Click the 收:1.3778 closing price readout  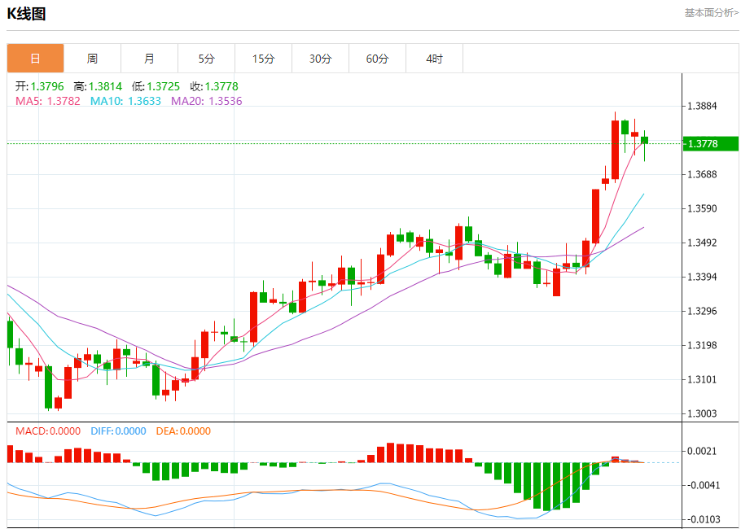point(214,86)
